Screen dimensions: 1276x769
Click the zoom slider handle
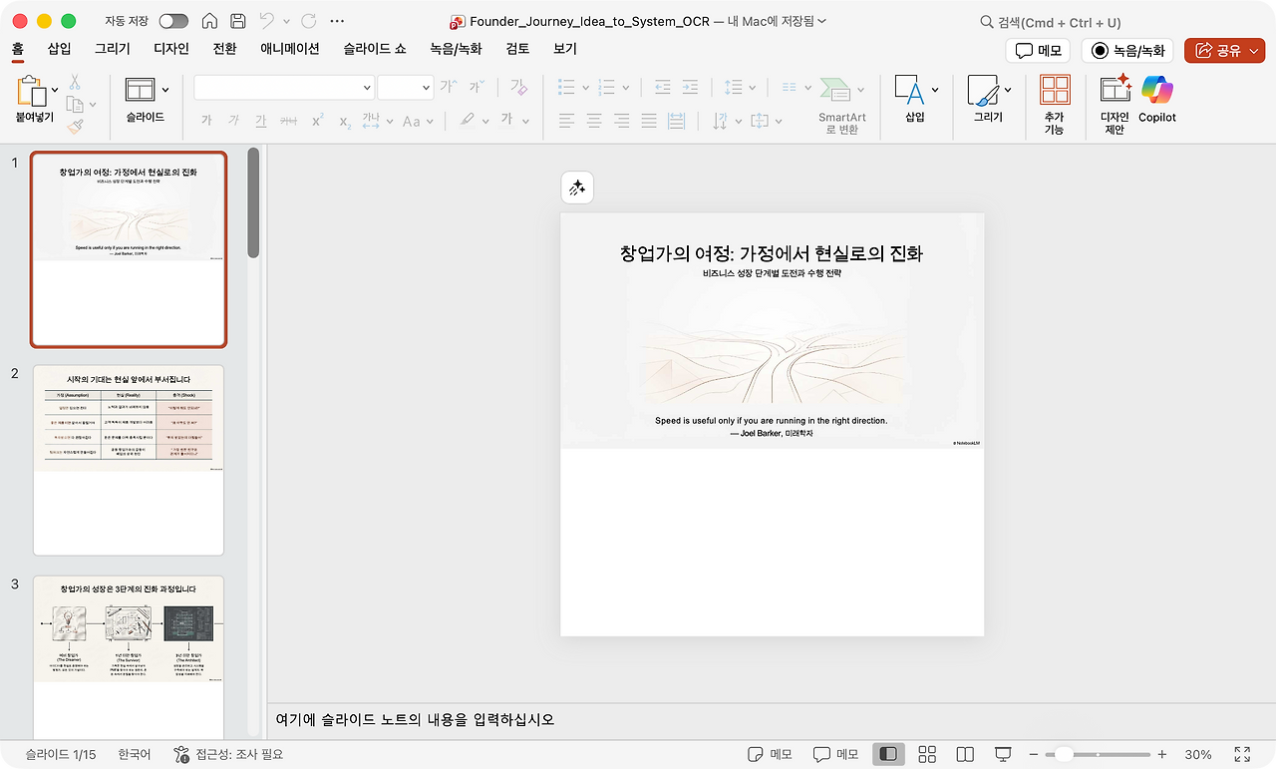[1064, 754]
